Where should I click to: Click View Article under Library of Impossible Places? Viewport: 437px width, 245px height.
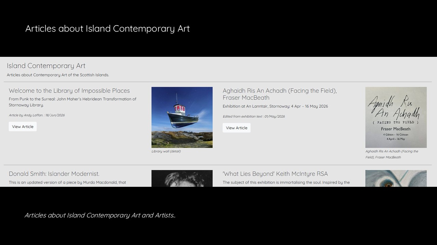coord(23,127)
